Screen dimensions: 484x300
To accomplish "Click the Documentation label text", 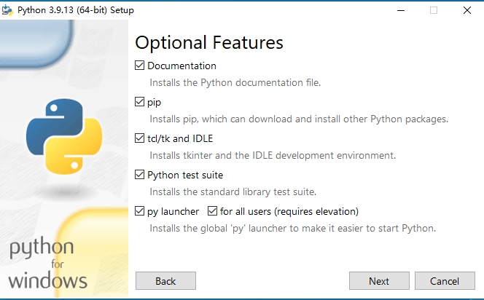I will (x=181, y=66).
